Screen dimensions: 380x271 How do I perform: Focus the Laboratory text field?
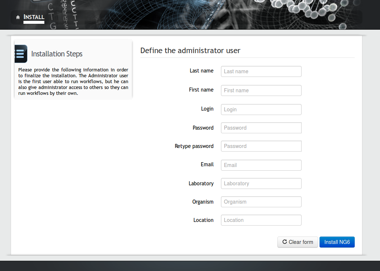pos(261,183)
